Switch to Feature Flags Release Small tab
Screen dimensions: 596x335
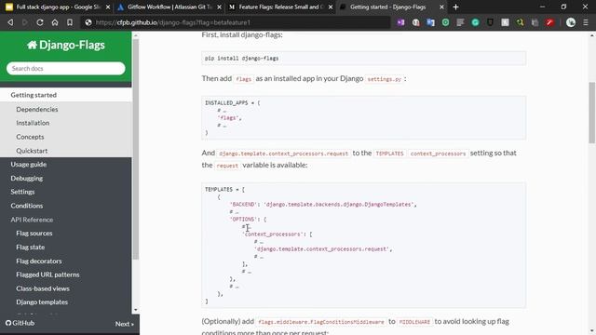tap(279, 7)
